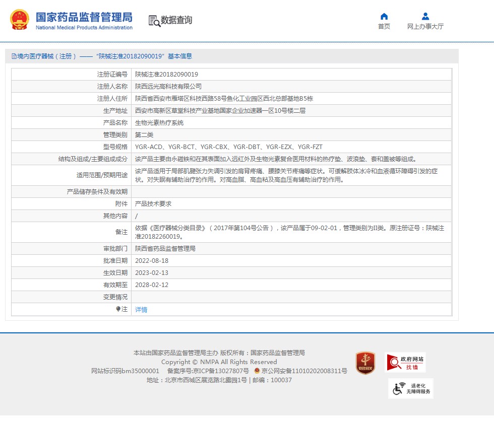Open the 政府网站找错 icon
Image resolution: width=494 pixels, height=423 pixels.
pos(405,362)
